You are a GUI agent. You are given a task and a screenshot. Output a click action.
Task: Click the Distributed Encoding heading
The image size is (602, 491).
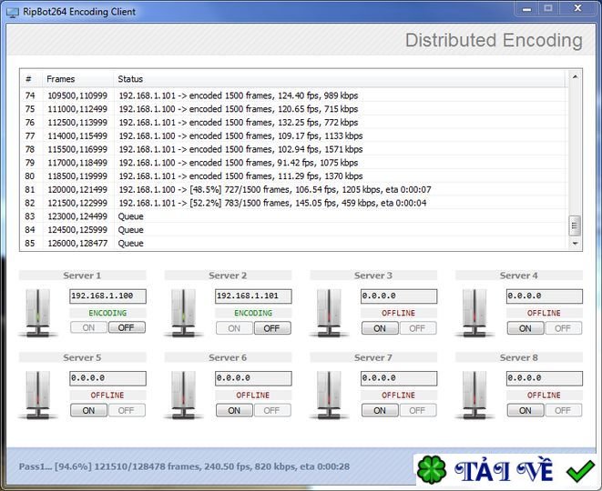click(494, 40)
